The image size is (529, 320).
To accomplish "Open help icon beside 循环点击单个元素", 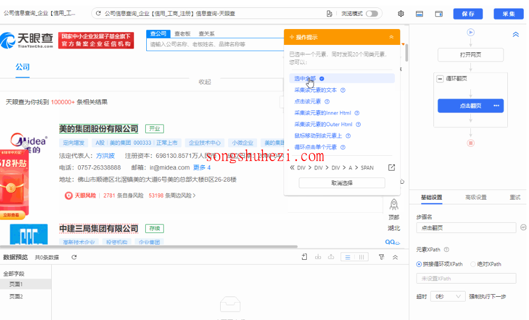I will [x=343, y=147].
